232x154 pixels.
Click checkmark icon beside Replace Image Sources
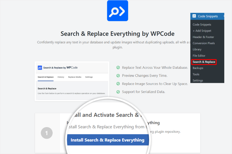coord(118,84)
